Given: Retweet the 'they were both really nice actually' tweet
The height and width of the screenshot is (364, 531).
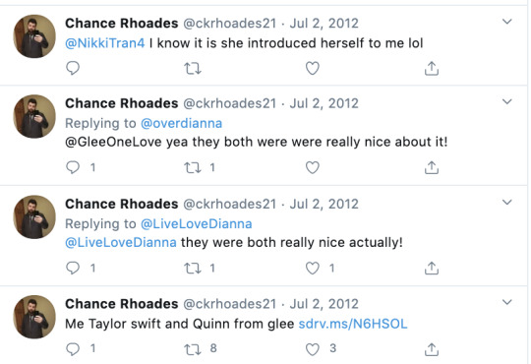Looking at the screenshot, I should click(x=193, y=269).
